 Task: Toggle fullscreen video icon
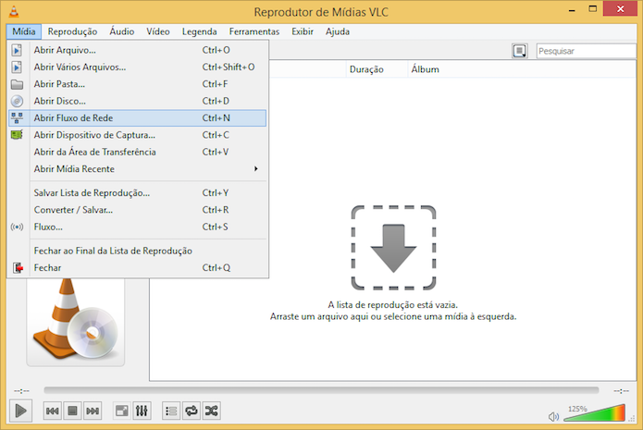[x=122, y=411]
